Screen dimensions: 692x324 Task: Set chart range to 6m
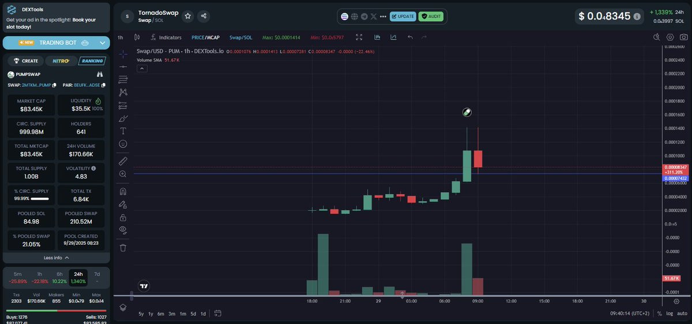[x=161, y=314]
